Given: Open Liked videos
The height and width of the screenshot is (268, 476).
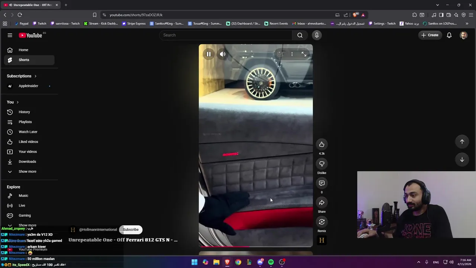Looking at the screenshot, I should 29,142.
